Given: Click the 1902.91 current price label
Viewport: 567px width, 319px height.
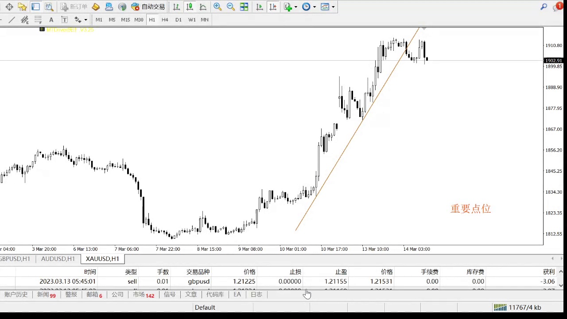Looking at the screenshot, I should 553,61.
